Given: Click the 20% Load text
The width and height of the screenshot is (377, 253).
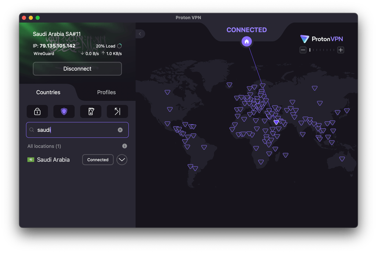Looking at the screenshot, I should click(x=106, y=46).
